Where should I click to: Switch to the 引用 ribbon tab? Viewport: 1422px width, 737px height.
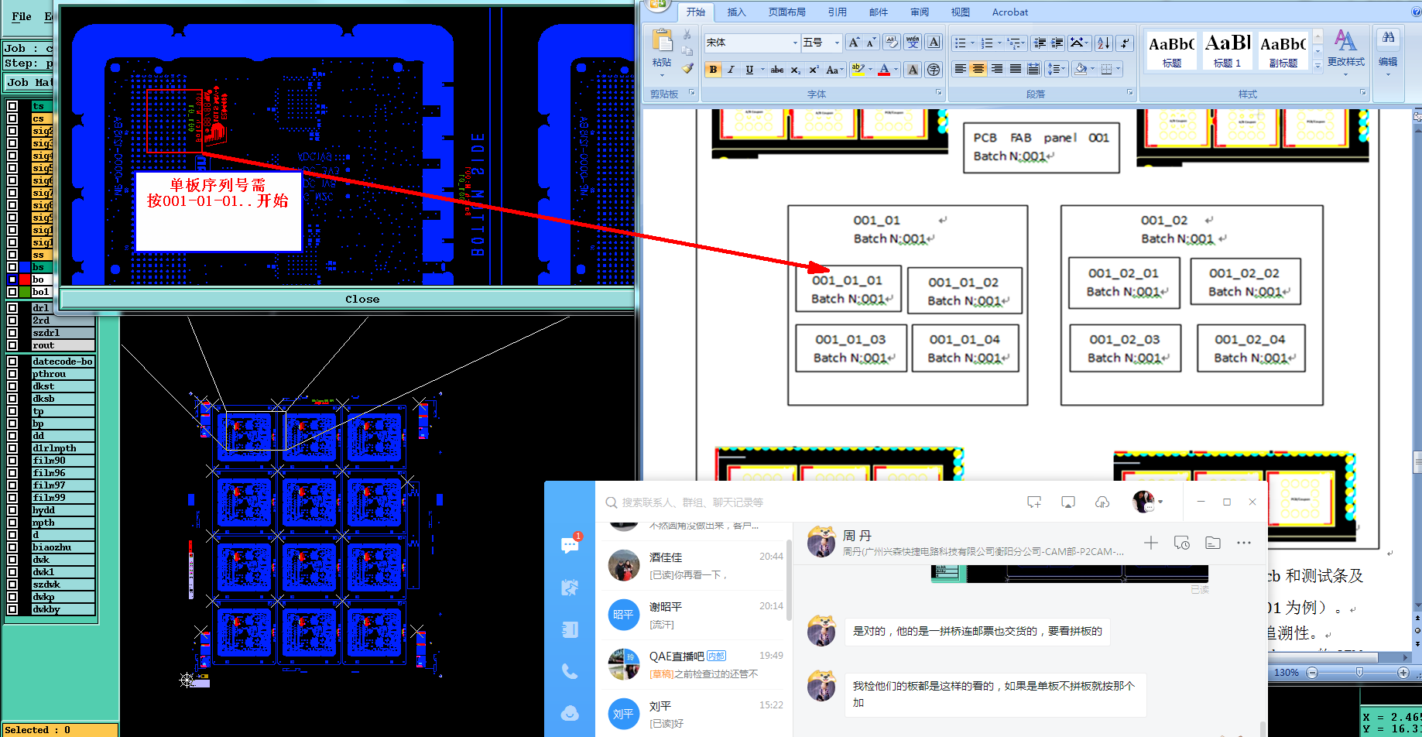[x=837, y=12]
